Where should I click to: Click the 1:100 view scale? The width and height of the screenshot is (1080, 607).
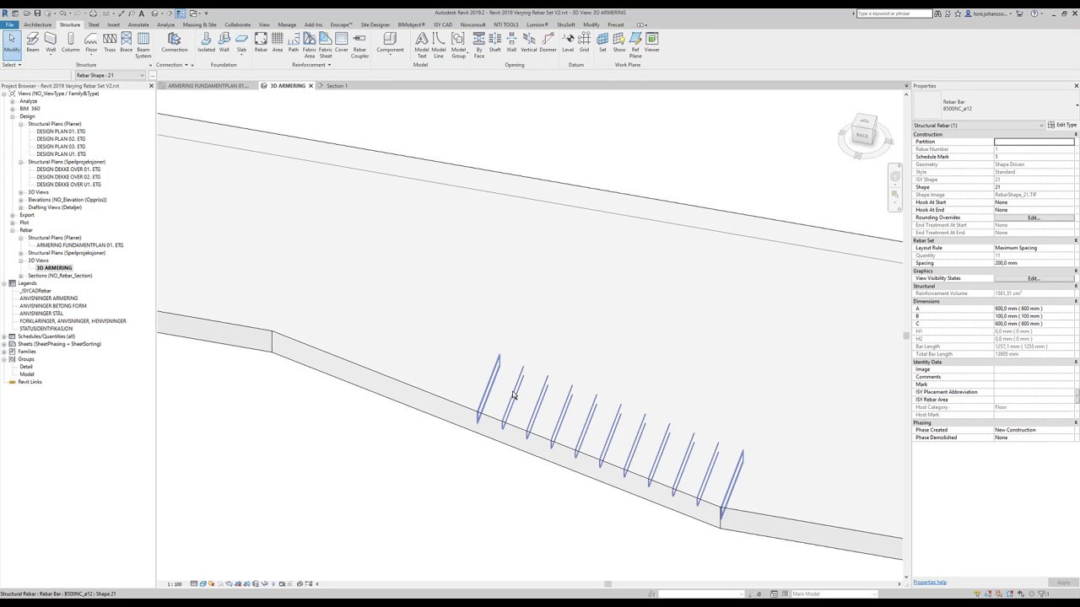[175, 583]
